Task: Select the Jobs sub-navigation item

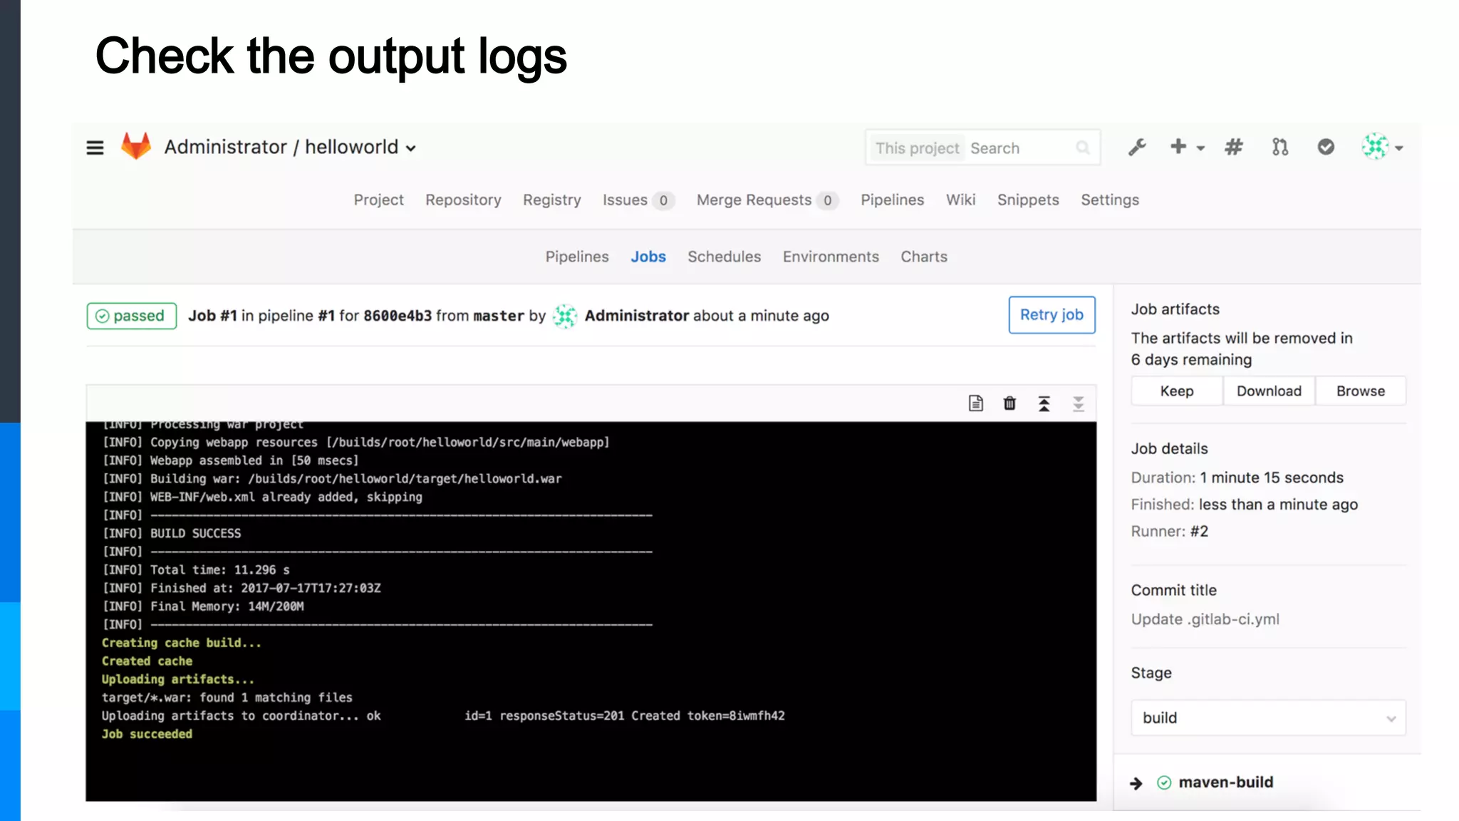Action: coord(648,257)
